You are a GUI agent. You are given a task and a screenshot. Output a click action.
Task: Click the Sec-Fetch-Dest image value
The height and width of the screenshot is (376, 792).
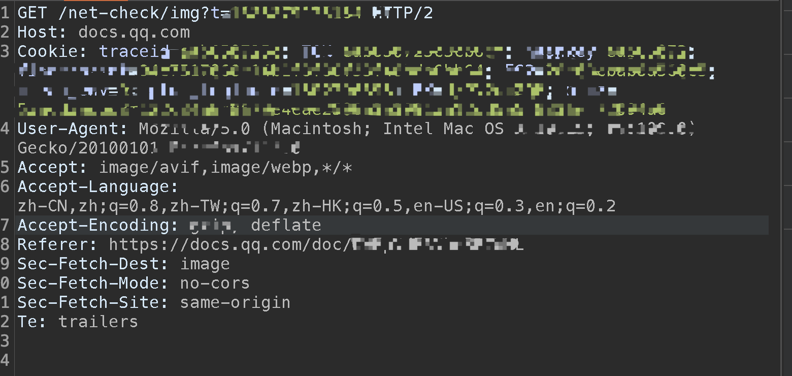click(205, 264)
